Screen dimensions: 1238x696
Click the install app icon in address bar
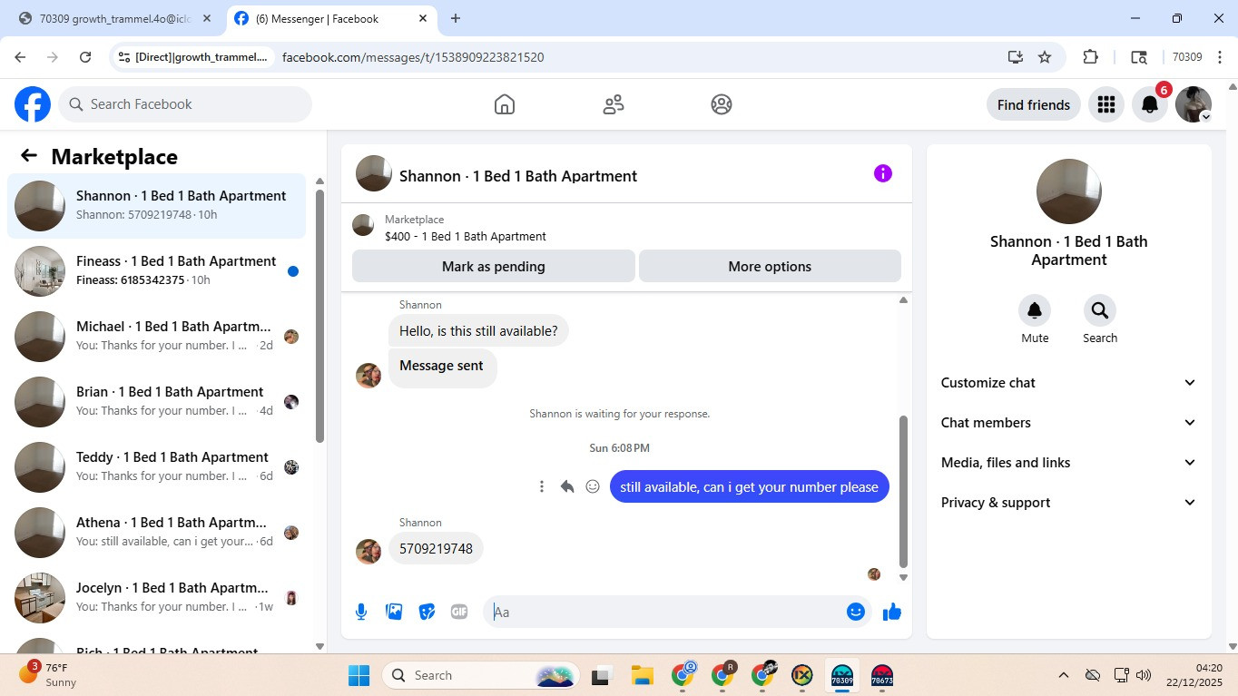tap(1016, 57)
